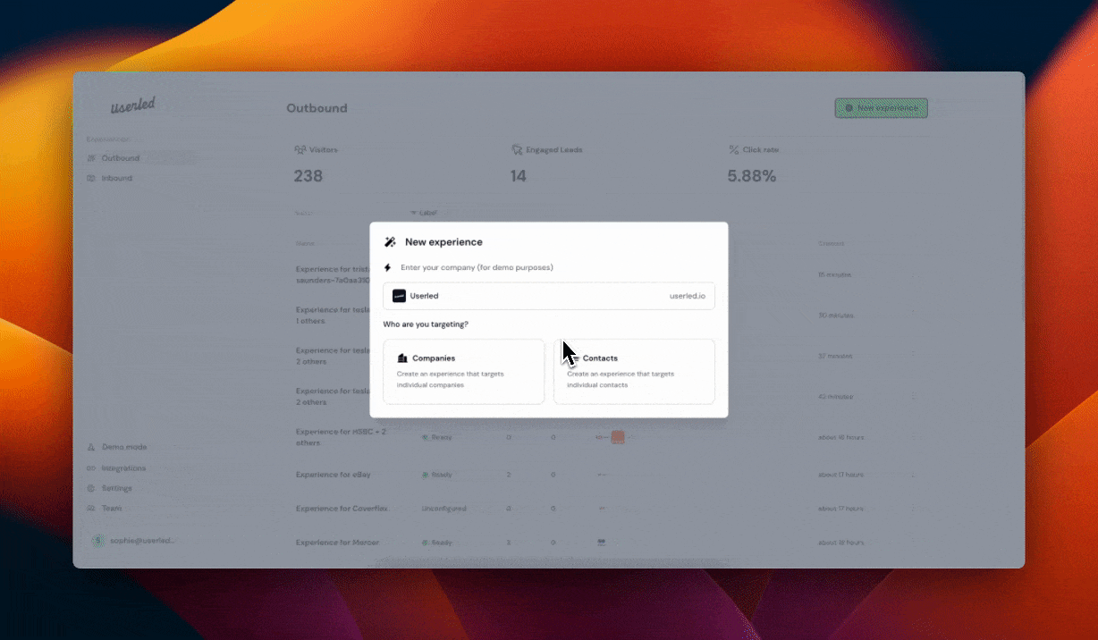Click the 238 visitors value
The image size is (1098, 640).
click(308, 176)
